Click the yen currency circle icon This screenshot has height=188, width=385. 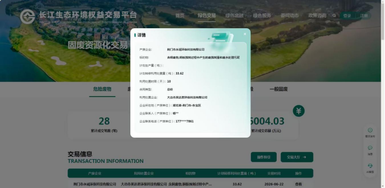[299, 111]
